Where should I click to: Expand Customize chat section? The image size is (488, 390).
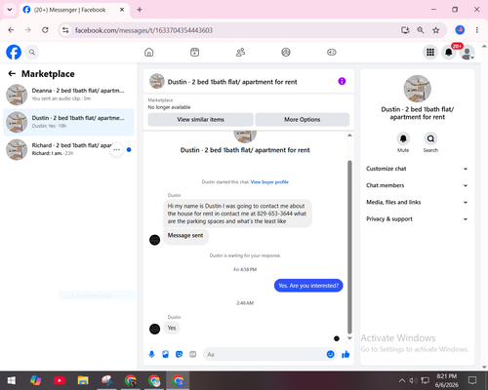pos(417,169)
